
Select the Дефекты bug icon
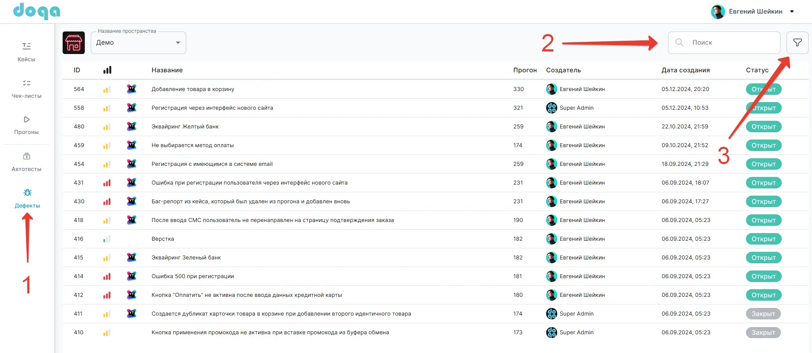[27, 193]
